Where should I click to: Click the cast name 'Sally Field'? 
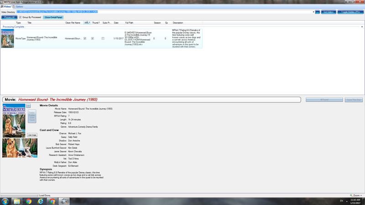(x=73, y=137)
